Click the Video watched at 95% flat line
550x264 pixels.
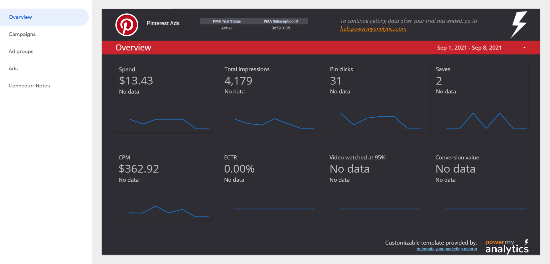380,209
